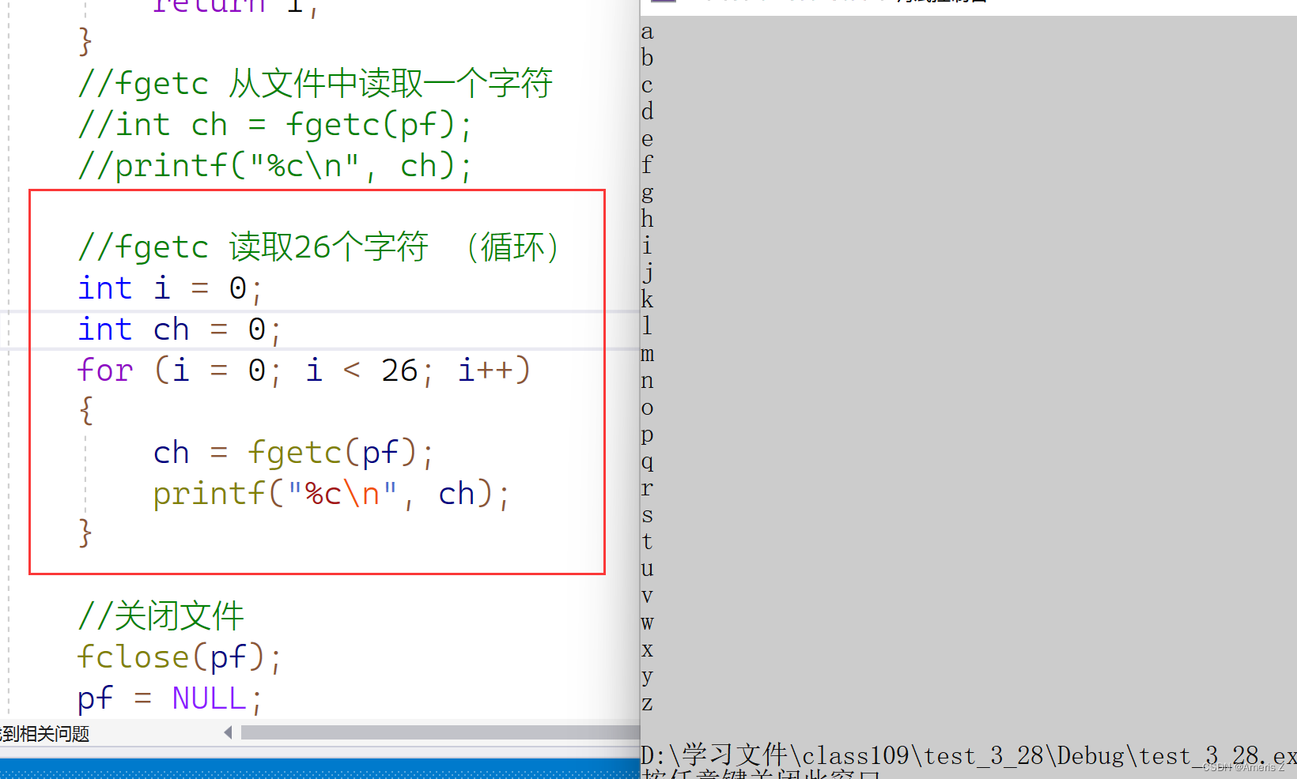Click the NULL keyword in pf assignment
Image resolution: width=1297 pixels, height=779 pixels.
point(208,697)
